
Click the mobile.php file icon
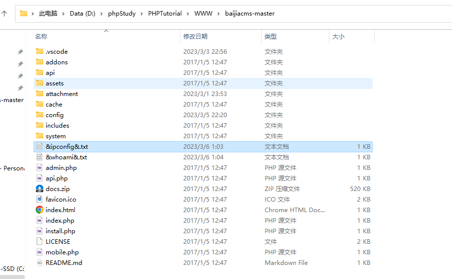tap(40, 252)
